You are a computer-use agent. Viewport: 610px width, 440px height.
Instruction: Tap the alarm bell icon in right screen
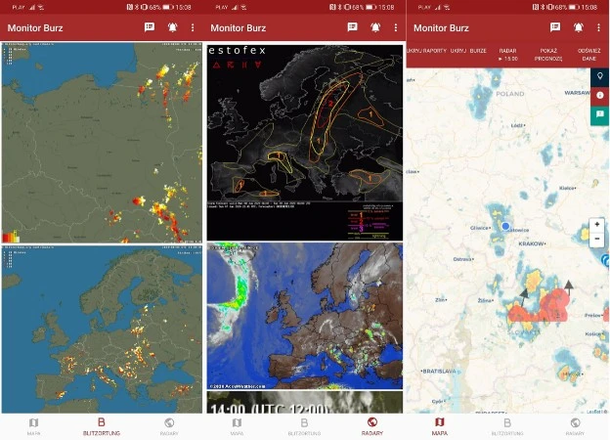(x=578, y=27)
